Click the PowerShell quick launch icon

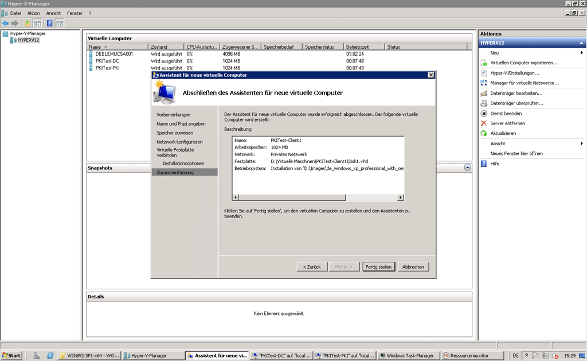(x=50, y=356)
